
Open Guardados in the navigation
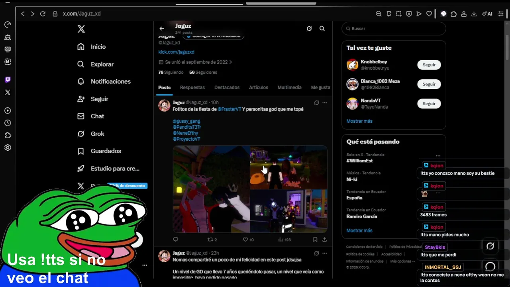(99, 151)
